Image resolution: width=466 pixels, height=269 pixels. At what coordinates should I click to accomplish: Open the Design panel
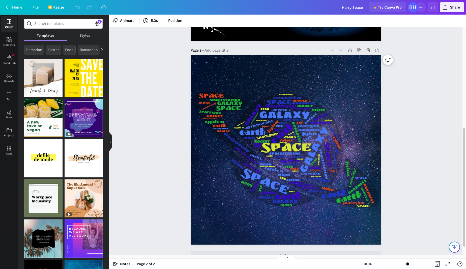[x=9, y=24]
